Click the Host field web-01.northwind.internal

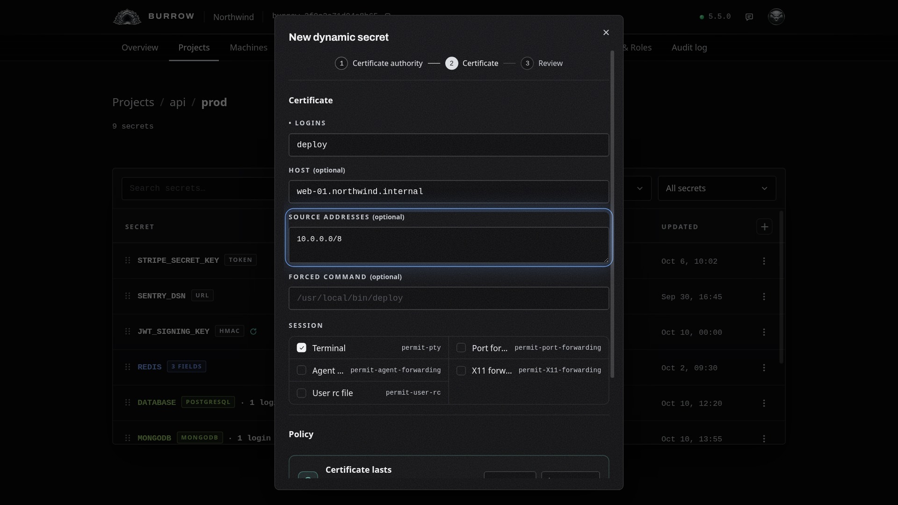[x=449, y=192]
